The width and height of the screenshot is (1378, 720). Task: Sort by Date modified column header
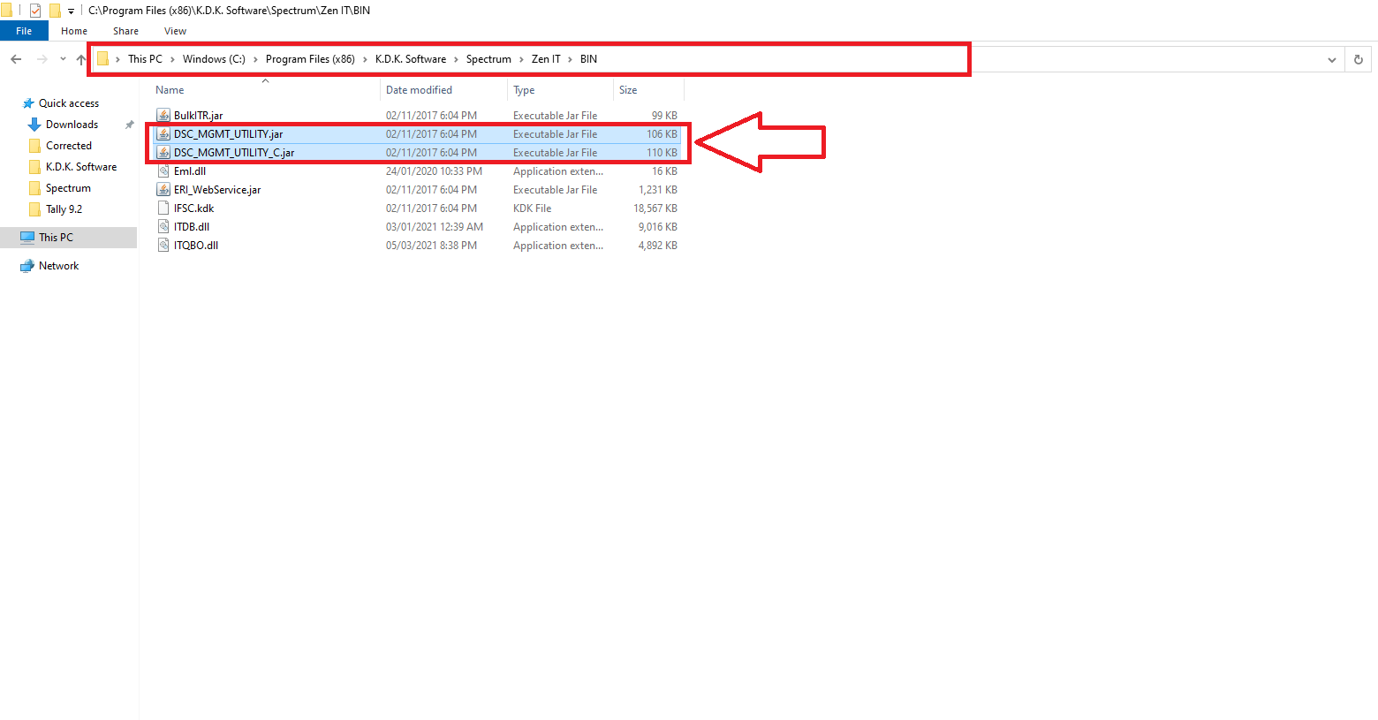[419, 90]
